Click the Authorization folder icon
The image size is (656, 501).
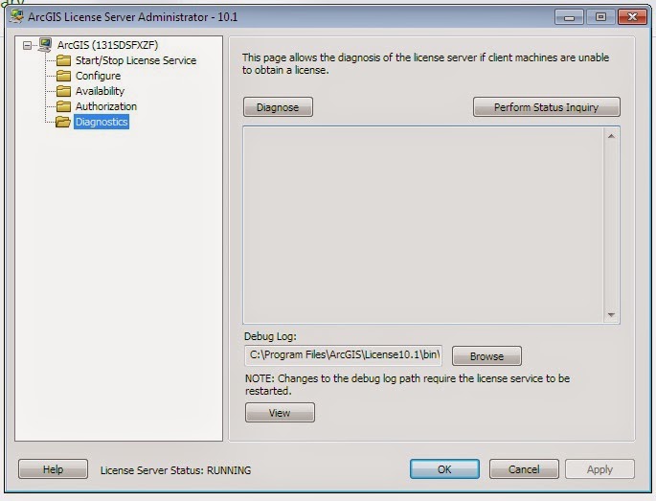[63, 106]
